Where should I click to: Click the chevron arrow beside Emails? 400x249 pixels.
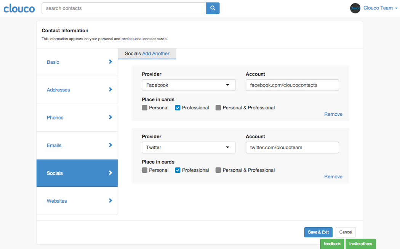[110, 145]
